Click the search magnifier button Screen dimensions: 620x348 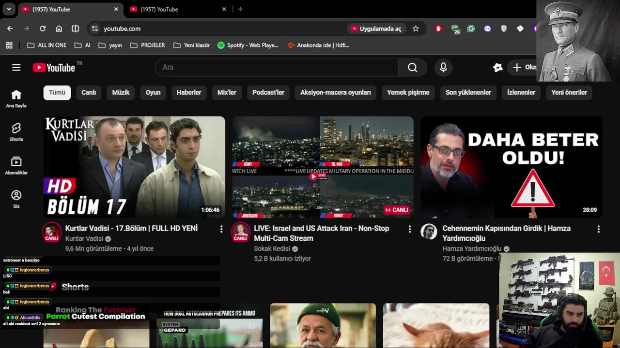point(412,68)
